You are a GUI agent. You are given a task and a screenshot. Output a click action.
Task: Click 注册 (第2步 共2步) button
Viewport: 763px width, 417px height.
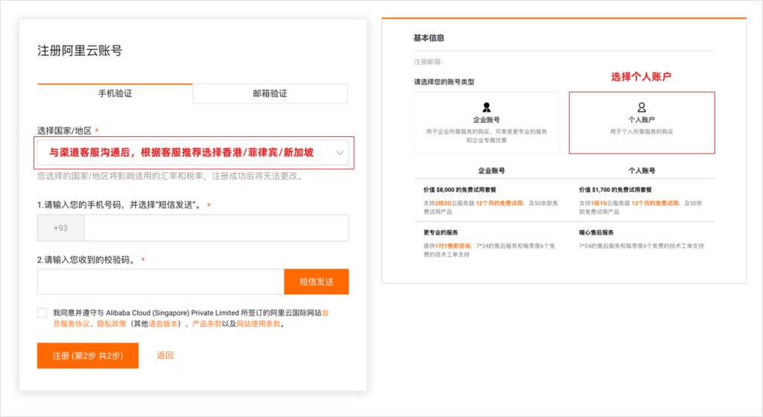point(88,356)
